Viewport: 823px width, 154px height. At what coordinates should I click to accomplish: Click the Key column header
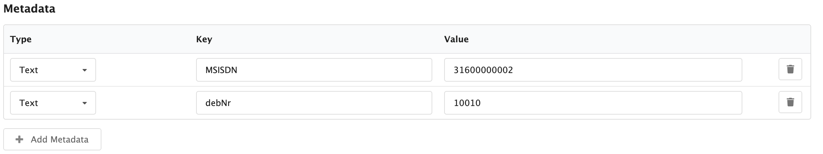[x=204, y=39]
